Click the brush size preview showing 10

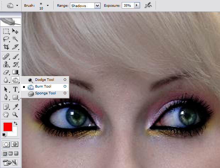pyautogui.click(x=41, y=6)
